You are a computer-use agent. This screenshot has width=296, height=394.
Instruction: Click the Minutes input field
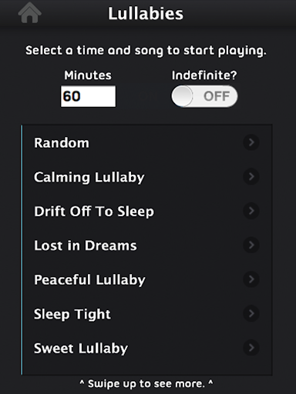[88, 96]
